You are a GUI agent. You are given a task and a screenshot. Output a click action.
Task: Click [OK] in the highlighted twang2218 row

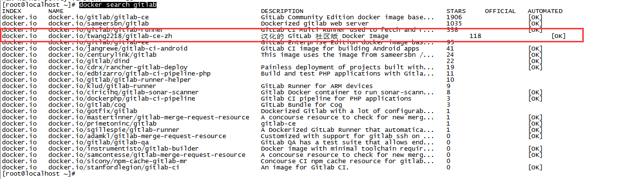point(559,36)
